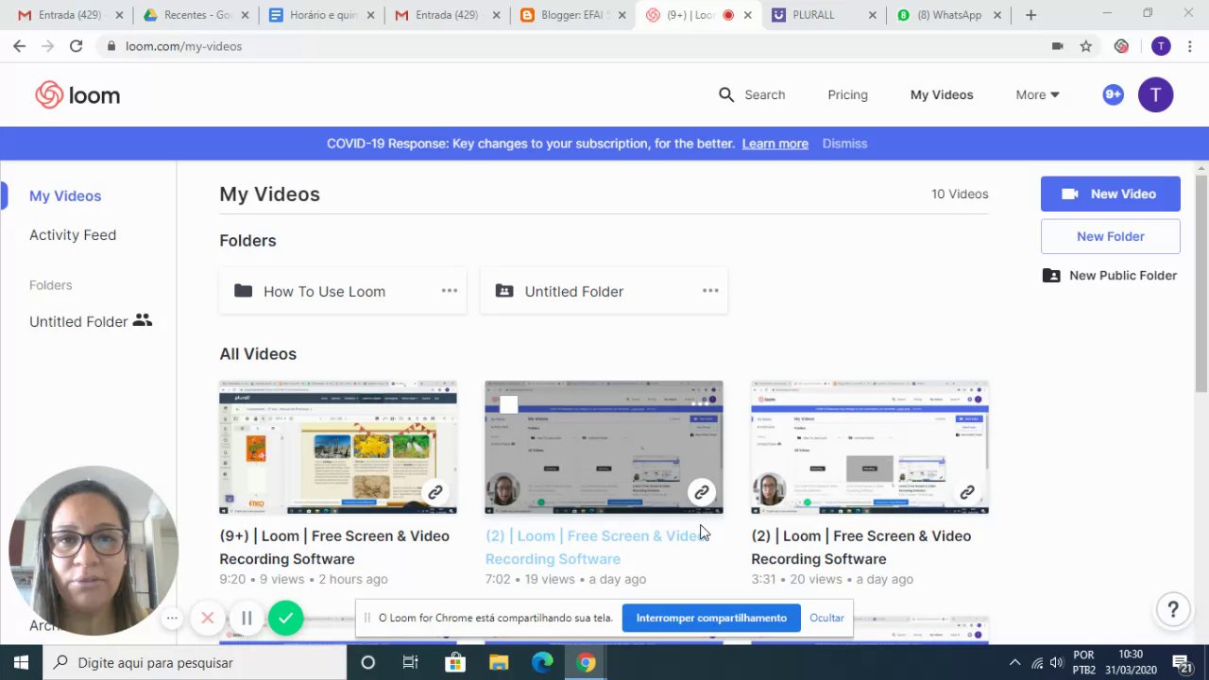Open the 7:02 video thumbnail

[604, 448]
